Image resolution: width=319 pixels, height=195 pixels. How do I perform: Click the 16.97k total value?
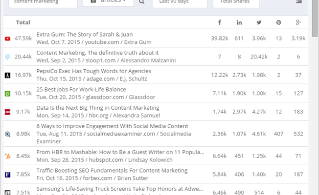click(23, 75)
